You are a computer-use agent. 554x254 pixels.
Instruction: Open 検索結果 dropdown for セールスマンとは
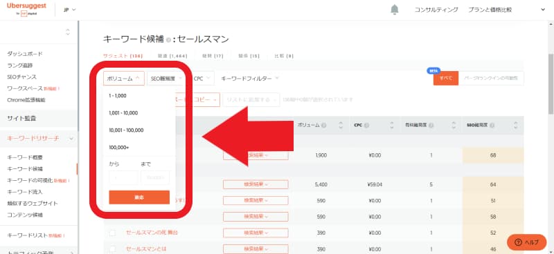(x=256, y=248)
